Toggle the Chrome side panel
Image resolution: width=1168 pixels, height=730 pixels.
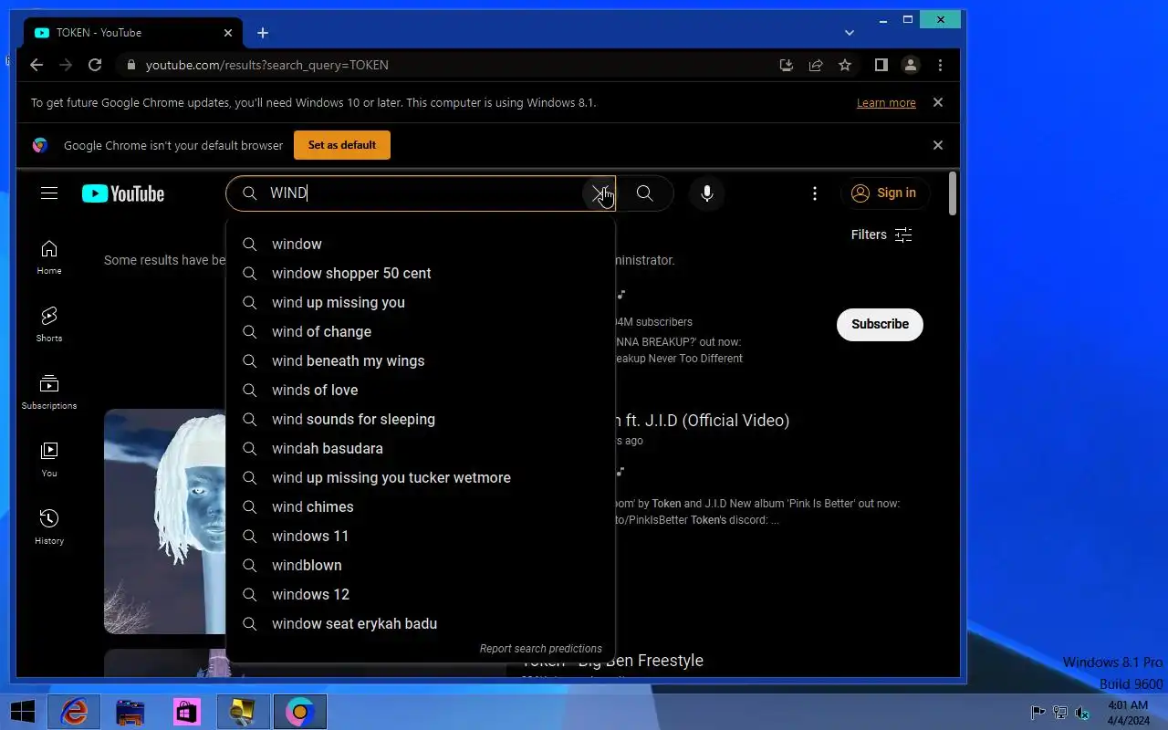(881, 65)
